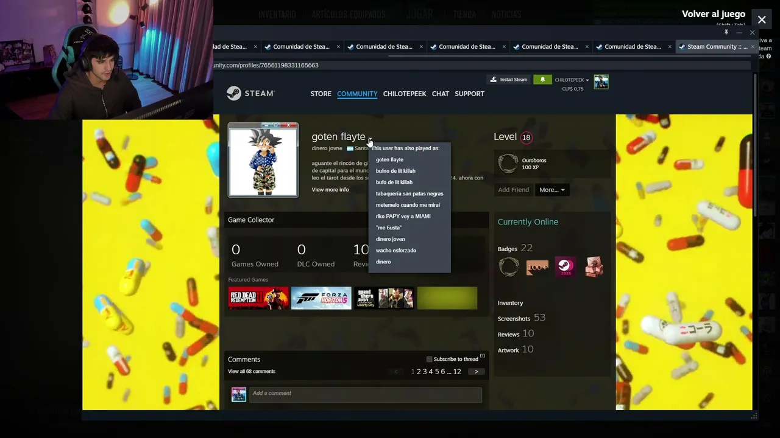Open the green notification bell
Image resolution: width=780 pixels, height=438 pixels.
tap(542, 80)
